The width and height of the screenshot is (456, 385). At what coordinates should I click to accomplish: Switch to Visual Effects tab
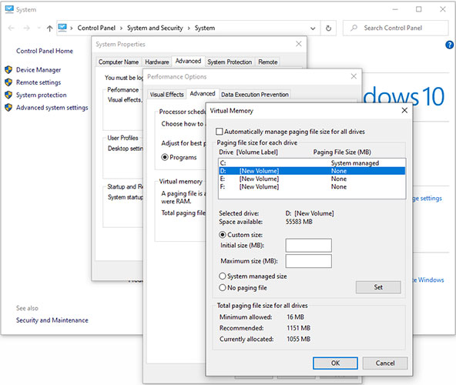click(x=166, y=95)
